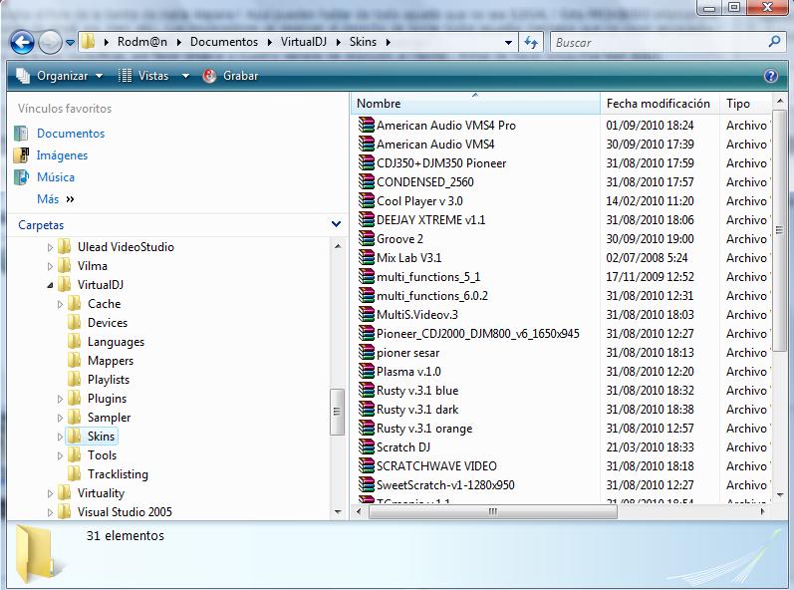Viewport: 794px width, 590px height.
Task: Click multi_functions_5_1 archive icon
Action: tap(366, 276)
